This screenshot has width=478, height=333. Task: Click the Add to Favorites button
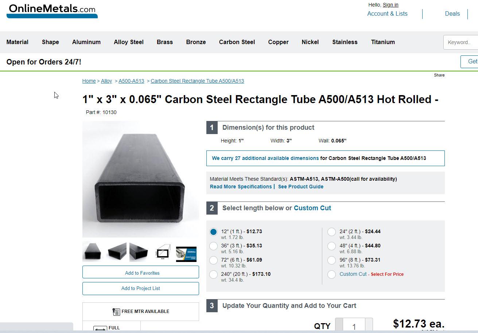[x=141, y=273]
